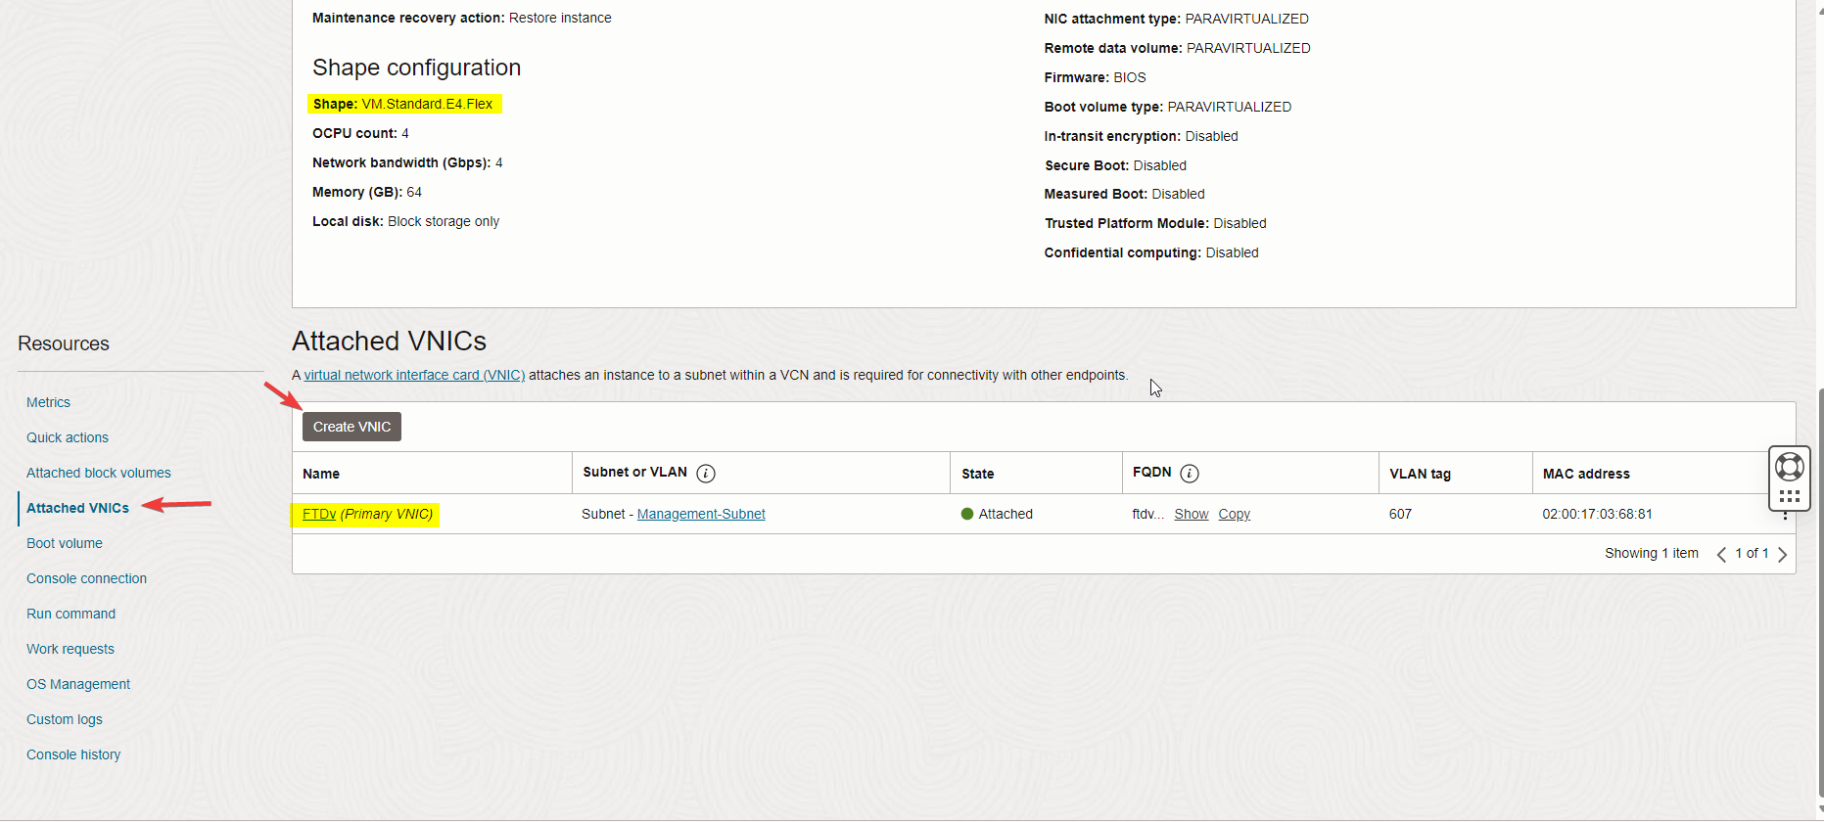Click the info icon beside Subnet or VLAN

point(705,474)
